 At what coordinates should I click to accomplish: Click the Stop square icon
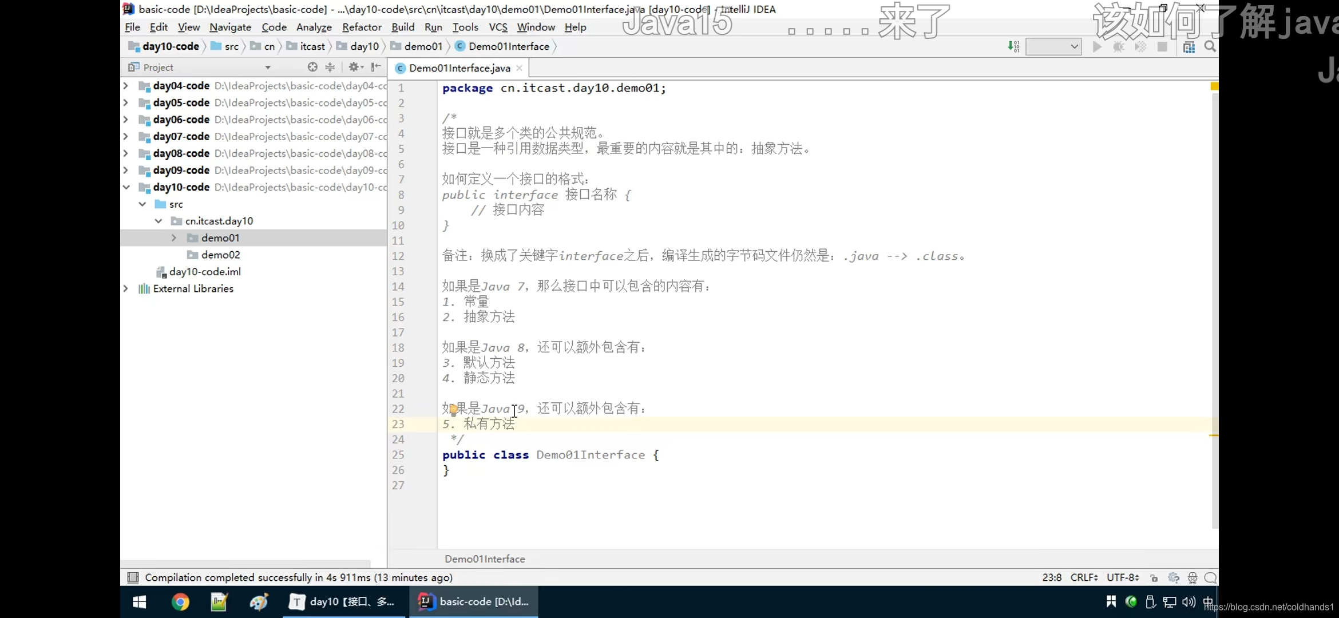[x=1162, y=46]
